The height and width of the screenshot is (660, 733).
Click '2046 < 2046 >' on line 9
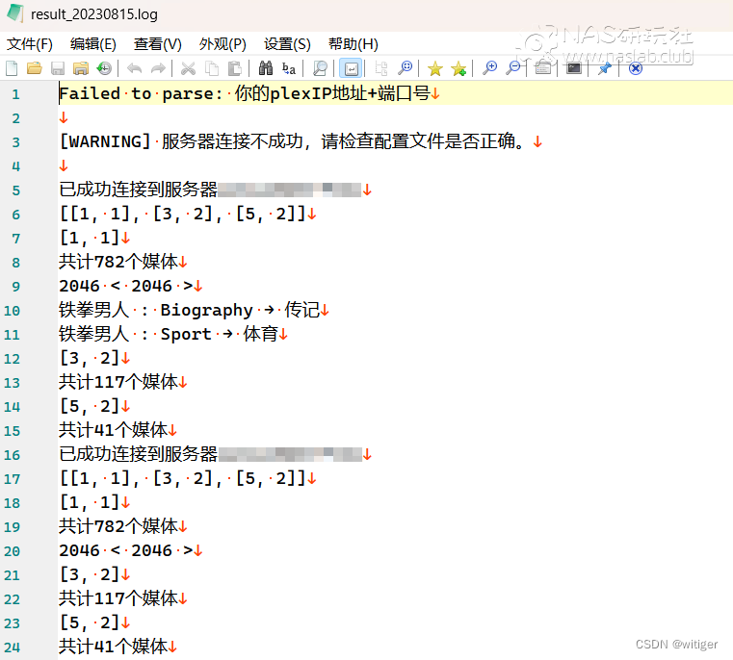[126, 286]
